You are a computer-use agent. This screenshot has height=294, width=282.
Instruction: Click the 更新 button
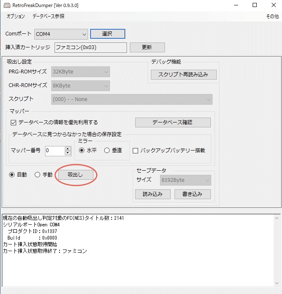point(147,47)
